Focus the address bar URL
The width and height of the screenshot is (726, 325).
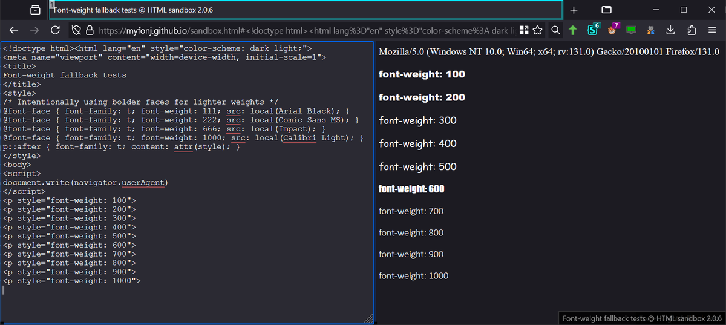point(309,30)
